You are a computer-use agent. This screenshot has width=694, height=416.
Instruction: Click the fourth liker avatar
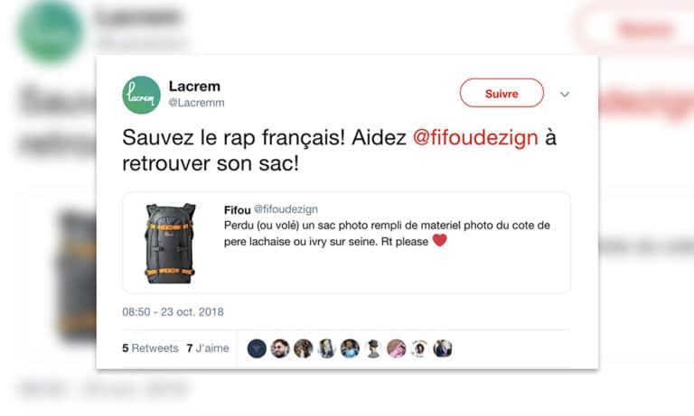point(326,349)
